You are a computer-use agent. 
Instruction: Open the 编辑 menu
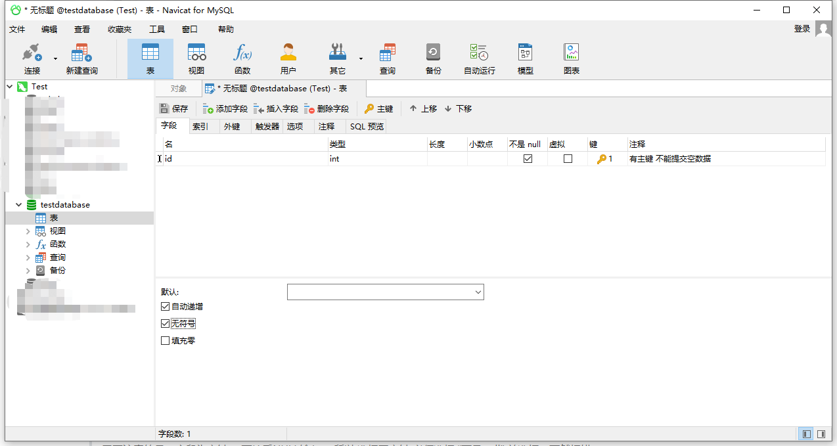click(49, 30)
